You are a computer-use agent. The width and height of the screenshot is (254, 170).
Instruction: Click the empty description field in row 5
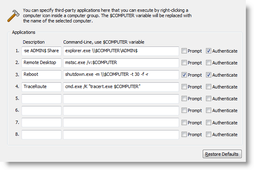(x=42, y=99)
